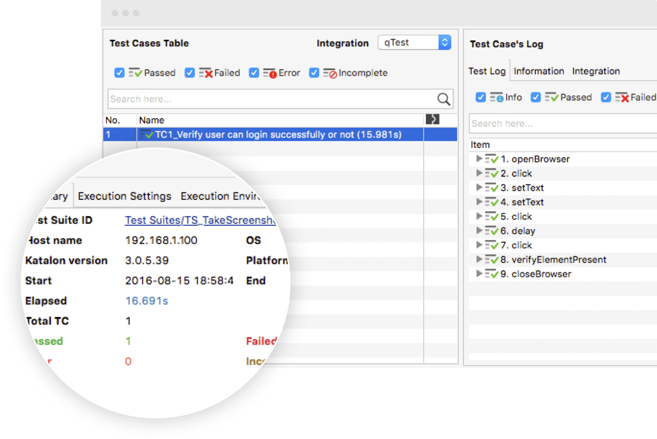Screen dimensions: 657x439
Task: Toggle the Failed checkbox in Test Cases Table
Action: [190, 73]
